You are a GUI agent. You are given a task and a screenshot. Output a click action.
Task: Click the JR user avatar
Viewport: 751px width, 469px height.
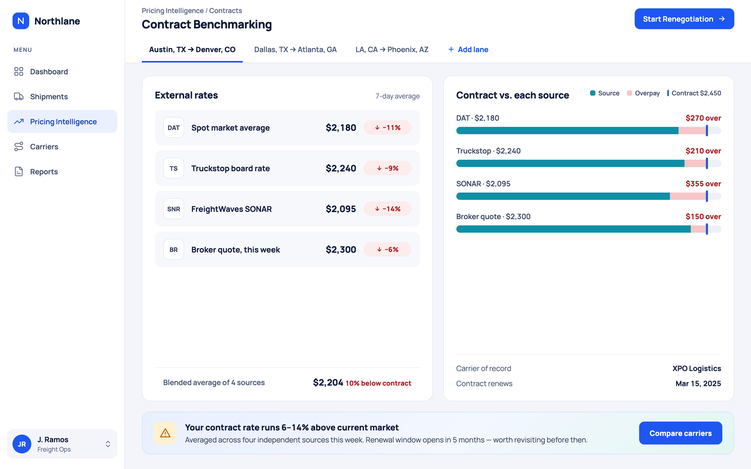pyautogui.click(x=22, y=444)
